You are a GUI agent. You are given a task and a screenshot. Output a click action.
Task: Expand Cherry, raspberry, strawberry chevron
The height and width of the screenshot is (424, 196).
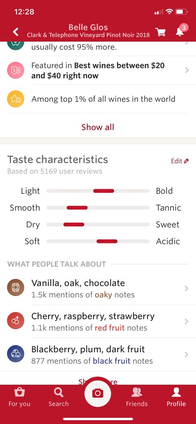click(x=186, y=321)
